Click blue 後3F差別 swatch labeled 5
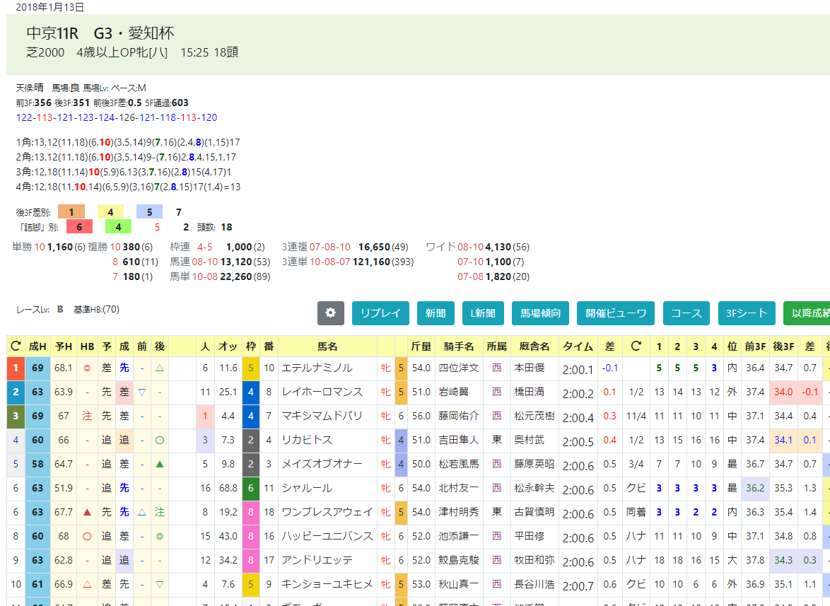Viewport: 830px width, 606px height. coord(149,212)
